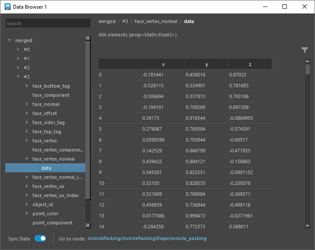Select the point_component tree item

pos(52,223)
